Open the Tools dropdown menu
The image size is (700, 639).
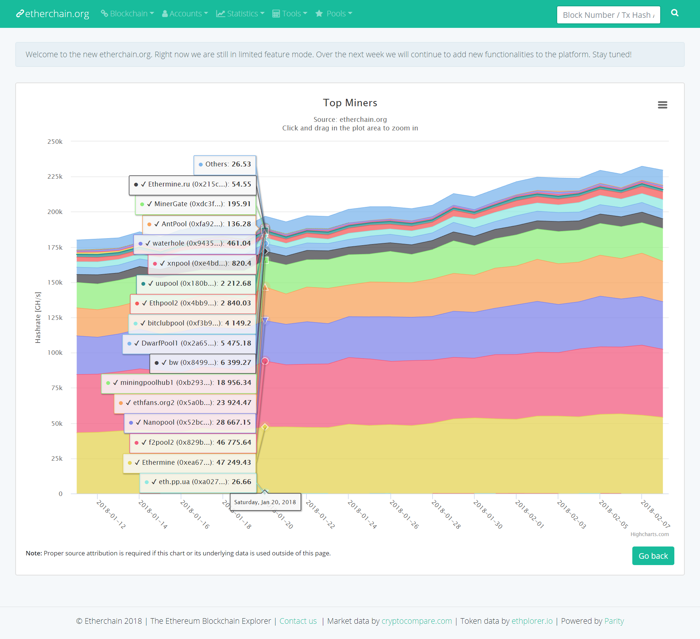(290, 14)
